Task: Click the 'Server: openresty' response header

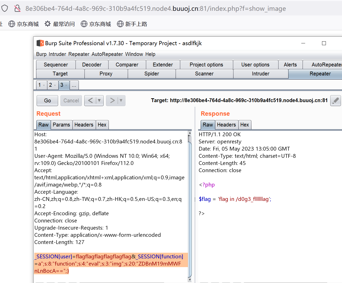Action: [220, 142]
